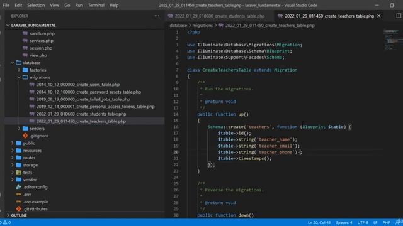Click the .env.example file icon
The width and height of the screenshot is (403, 226).
point(18,202)
